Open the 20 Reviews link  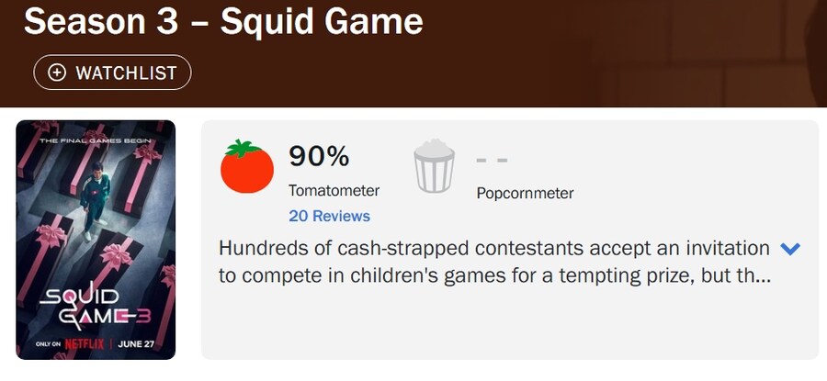tap(329, 216)
